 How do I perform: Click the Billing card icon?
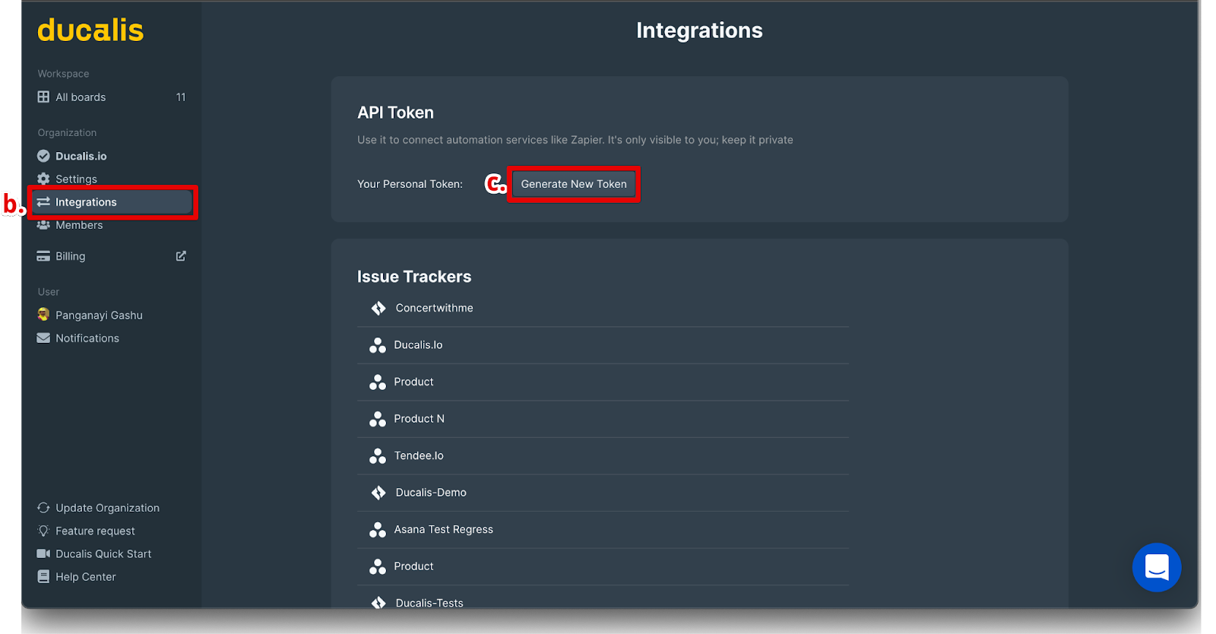click(43, 256)
